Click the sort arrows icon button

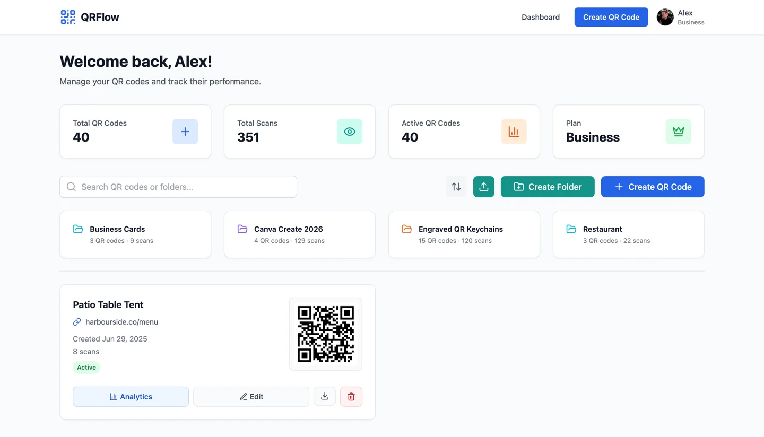click(x=456, y=187)
